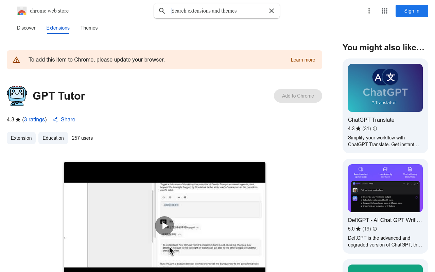Screen dimensions: 435x272
Task: Click the 257 users text
Action: click(82, 138)
